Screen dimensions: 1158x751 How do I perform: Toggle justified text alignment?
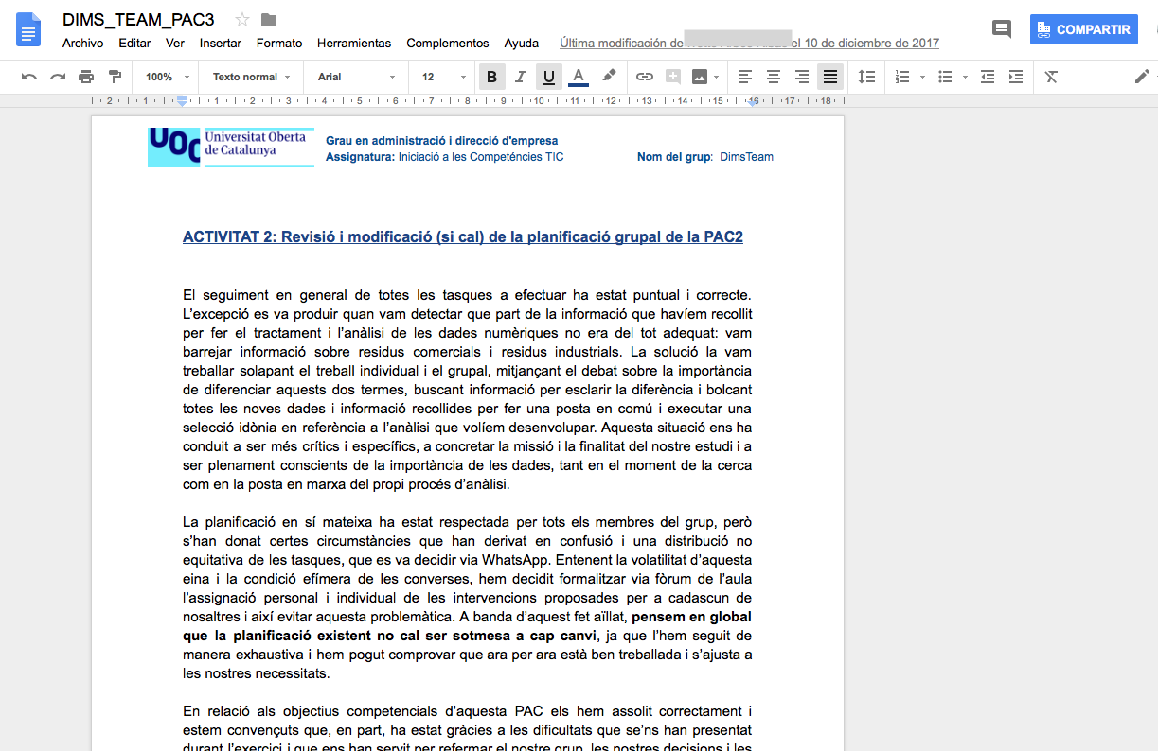click(830, 77)
